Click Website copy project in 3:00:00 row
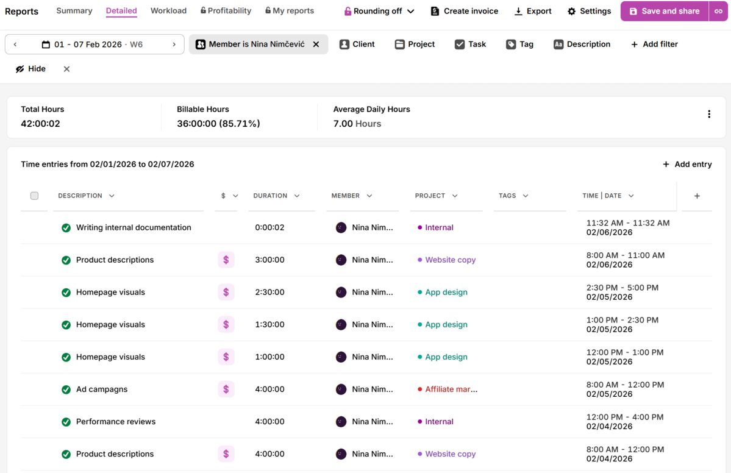The width and height of the screenshot is (731, 473). 447,260
